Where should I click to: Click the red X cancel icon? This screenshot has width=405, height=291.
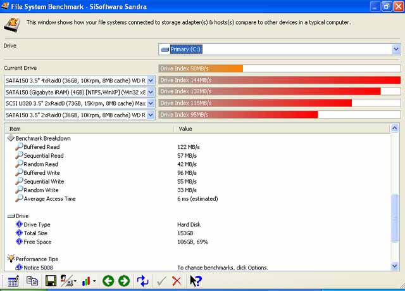[177, 281]
